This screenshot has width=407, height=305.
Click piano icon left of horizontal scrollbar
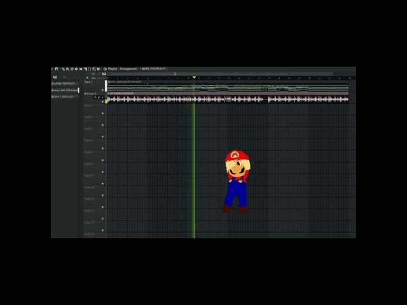104,74
